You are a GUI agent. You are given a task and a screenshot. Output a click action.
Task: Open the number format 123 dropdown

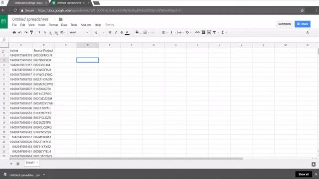[62, 32]
